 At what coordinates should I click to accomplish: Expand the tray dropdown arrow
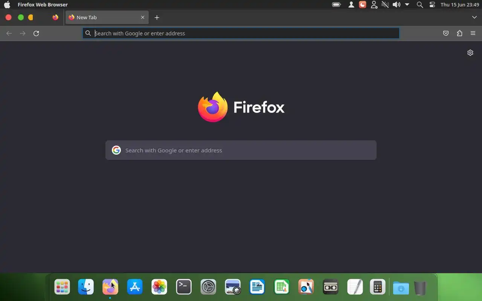pos(407,5)
